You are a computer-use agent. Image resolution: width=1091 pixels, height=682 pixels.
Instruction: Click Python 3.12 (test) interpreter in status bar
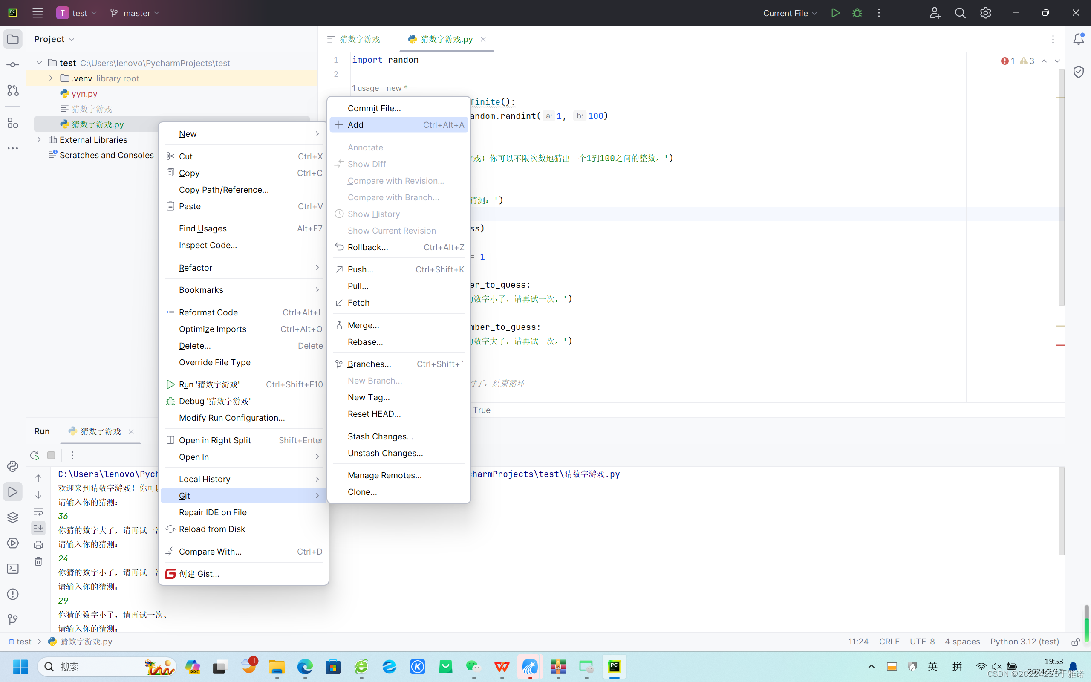coord(1024,642)
